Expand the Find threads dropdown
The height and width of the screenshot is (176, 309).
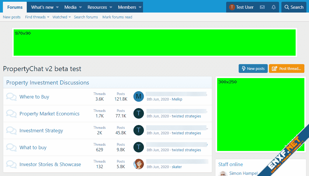pyautogui.click(x=48, y=17)
